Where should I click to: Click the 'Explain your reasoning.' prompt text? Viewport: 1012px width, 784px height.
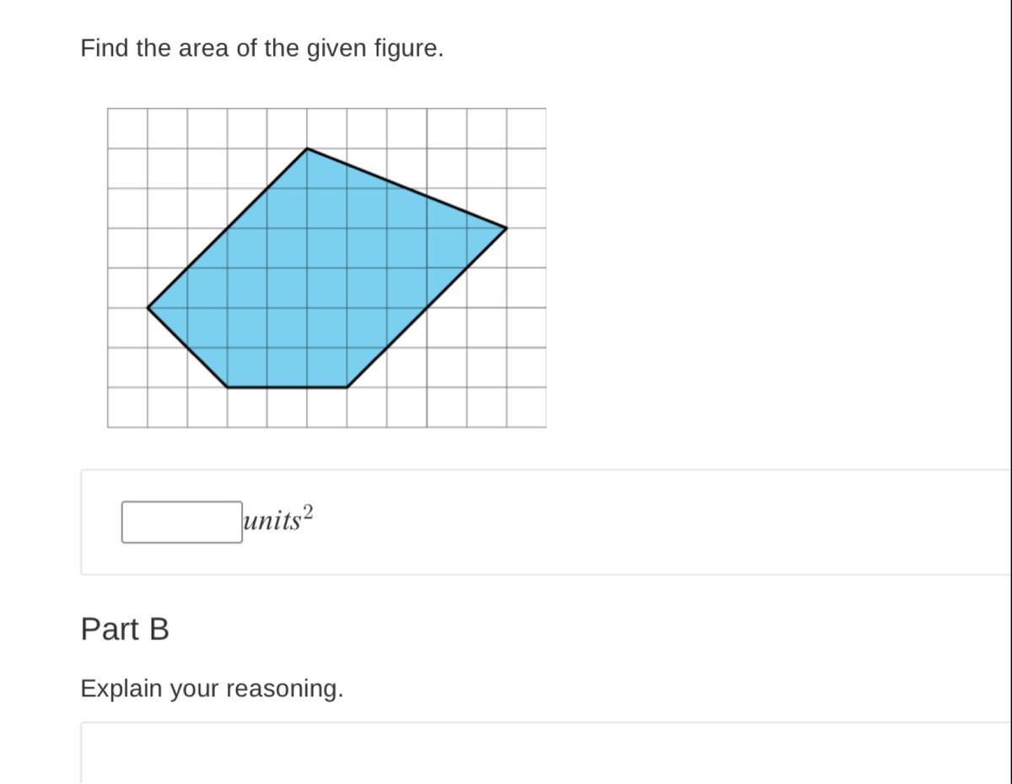pyautogui.click(x=212, y=689)
